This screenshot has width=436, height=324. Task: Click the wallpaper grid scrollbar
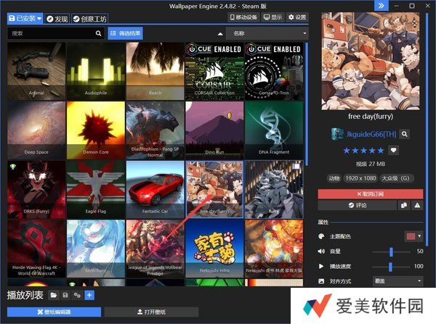[306, 104]
